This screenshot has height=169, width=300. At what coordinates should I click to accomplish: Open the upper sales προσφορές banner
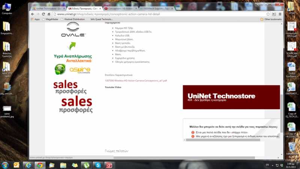click(70, 88)
